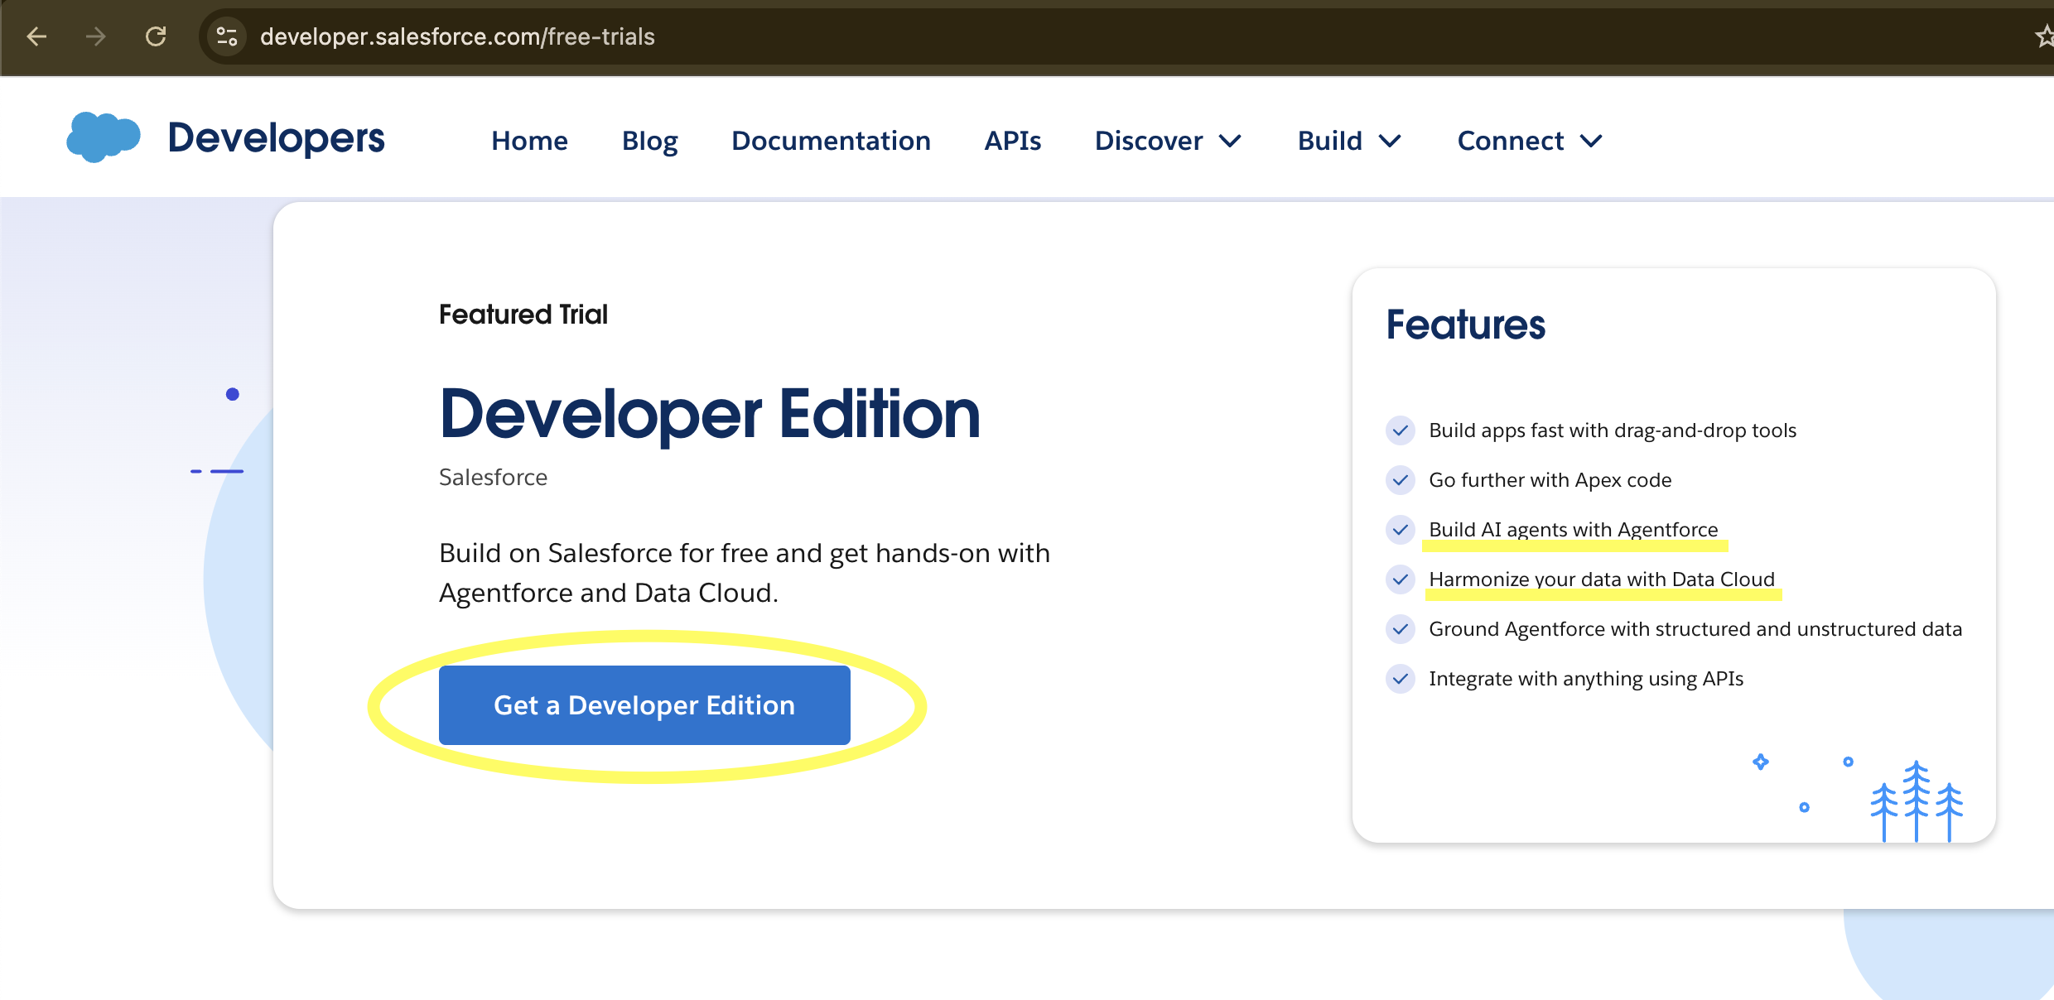Navigate to the Blog section

tap(649, 141)
